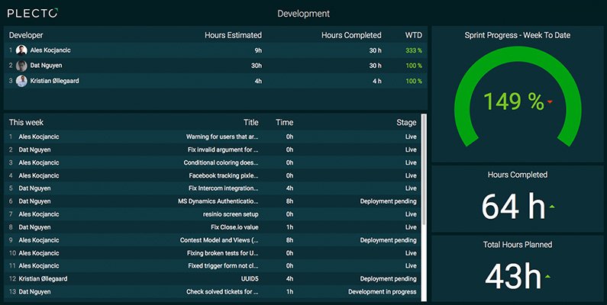Click the 333 % WTD value
Viewport: 607px width, 305px height.
(414, 50)
